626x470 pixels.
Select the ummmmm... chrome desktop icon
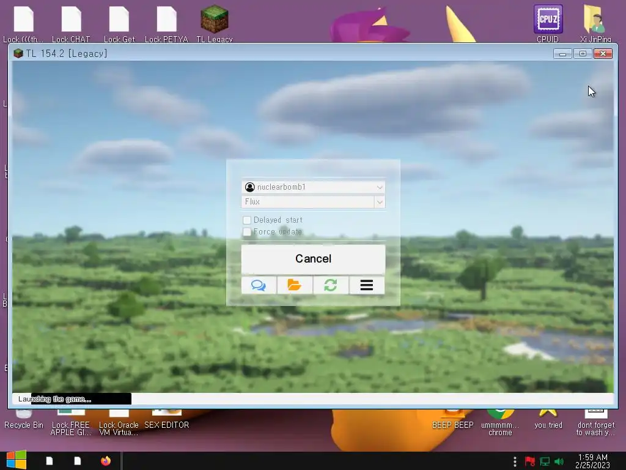click(500, 423)
